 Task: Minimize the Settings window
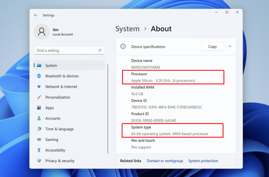coord(216,12)
